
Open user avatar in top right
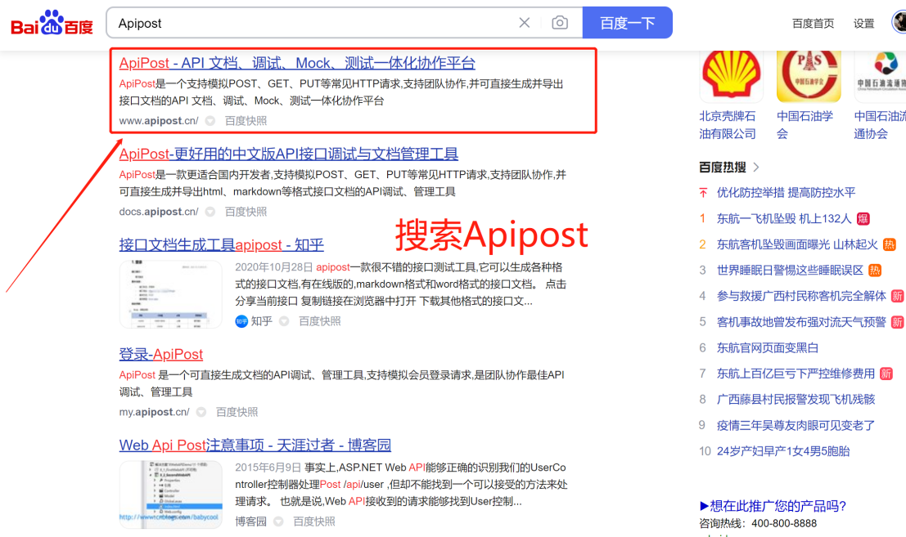point(899,23)
